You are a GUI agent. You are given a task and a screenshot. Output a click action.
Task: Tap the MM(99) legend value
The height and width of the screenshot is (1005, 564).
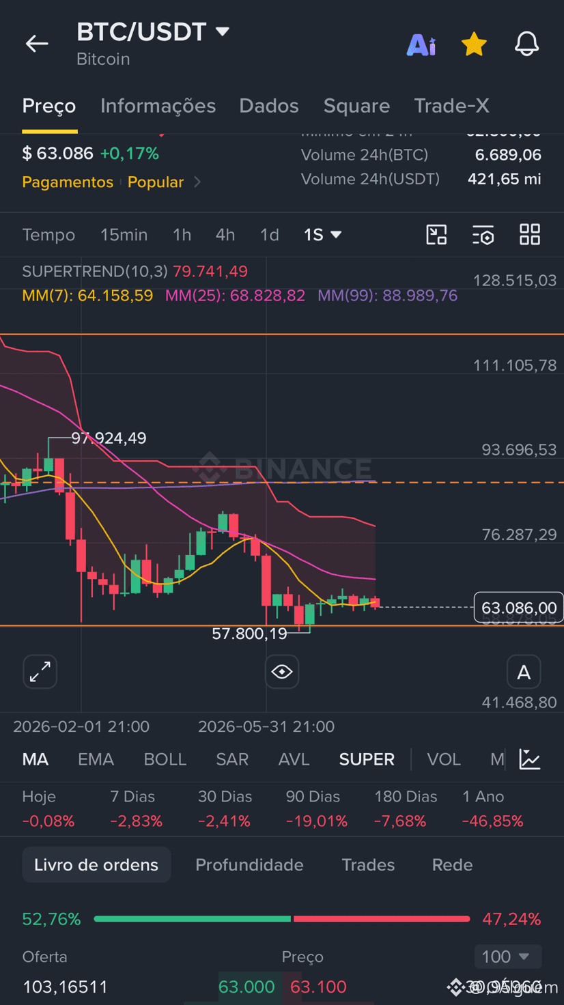click(x=387, y=296)
